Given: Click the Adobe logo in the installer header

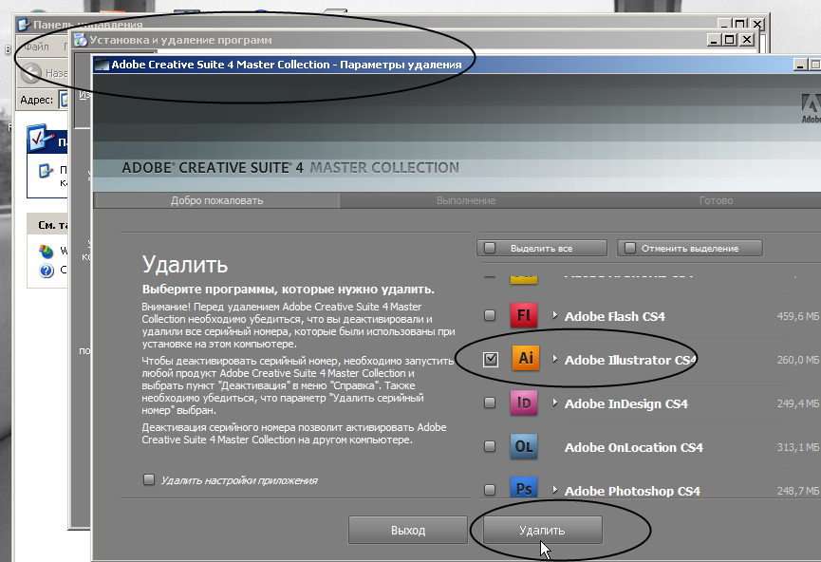Looking at the screenshot, I should pos(812,108).
